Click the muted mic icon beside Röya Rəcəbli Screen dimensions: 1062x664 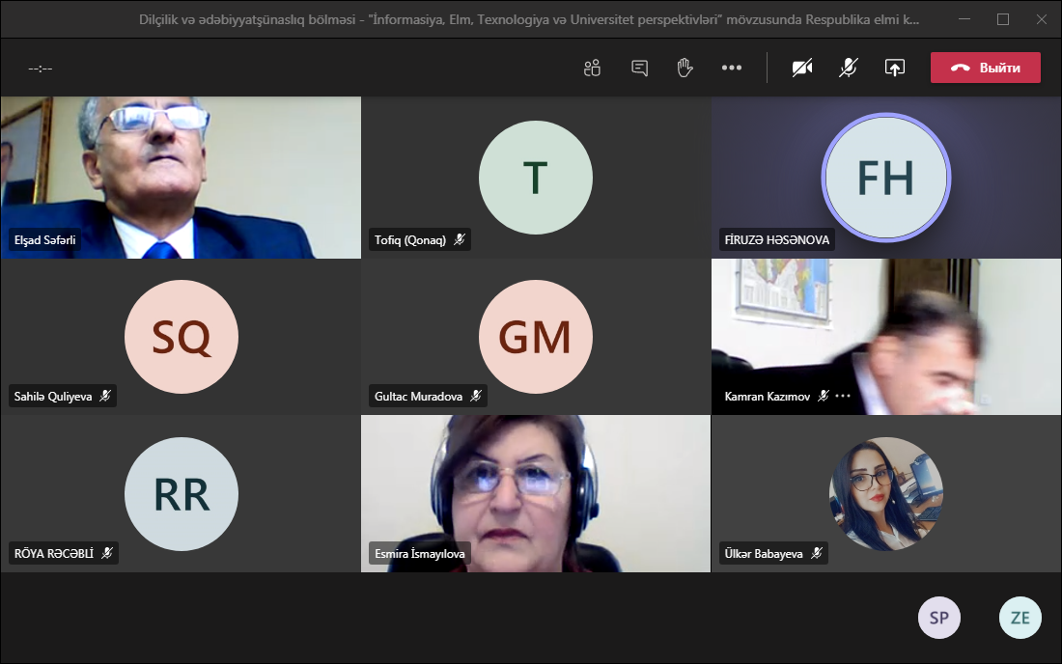tap(107, 552)
